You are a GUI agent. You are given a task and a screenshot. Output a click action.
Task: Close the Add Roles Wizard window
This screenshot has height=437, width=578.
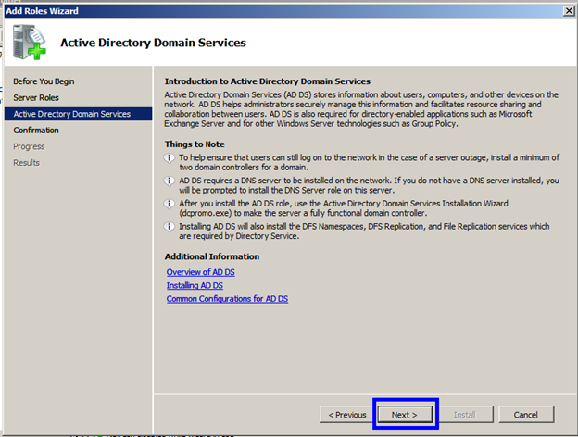569,11
